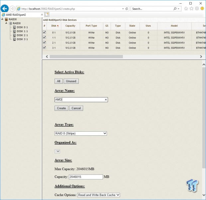Open a new browser tab
Viewport: 206px width, 200px height.
tap(47, 15)
